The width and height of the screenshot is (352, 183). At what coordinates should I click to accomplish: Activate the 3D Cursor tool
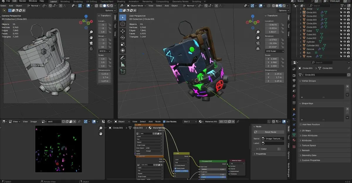point(123,24)
